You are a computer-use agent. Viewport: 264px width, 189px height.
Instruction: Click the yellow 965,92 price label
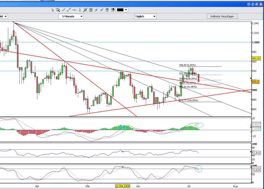[256, 58]
